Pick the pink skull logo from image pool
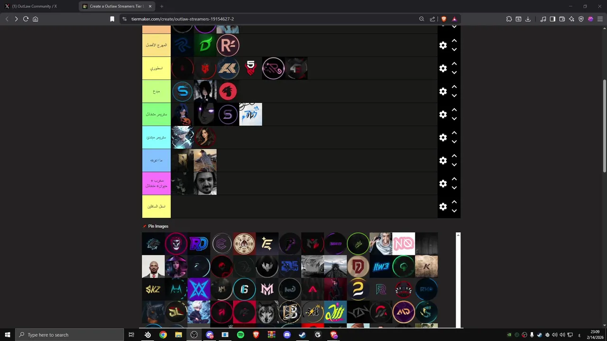The width and height of the screenshot is (607, 341). coord(176,243)
